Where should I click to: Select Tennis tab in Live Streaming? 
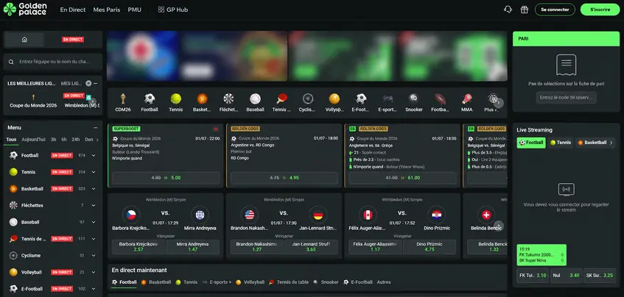click(x=561, y=143)
